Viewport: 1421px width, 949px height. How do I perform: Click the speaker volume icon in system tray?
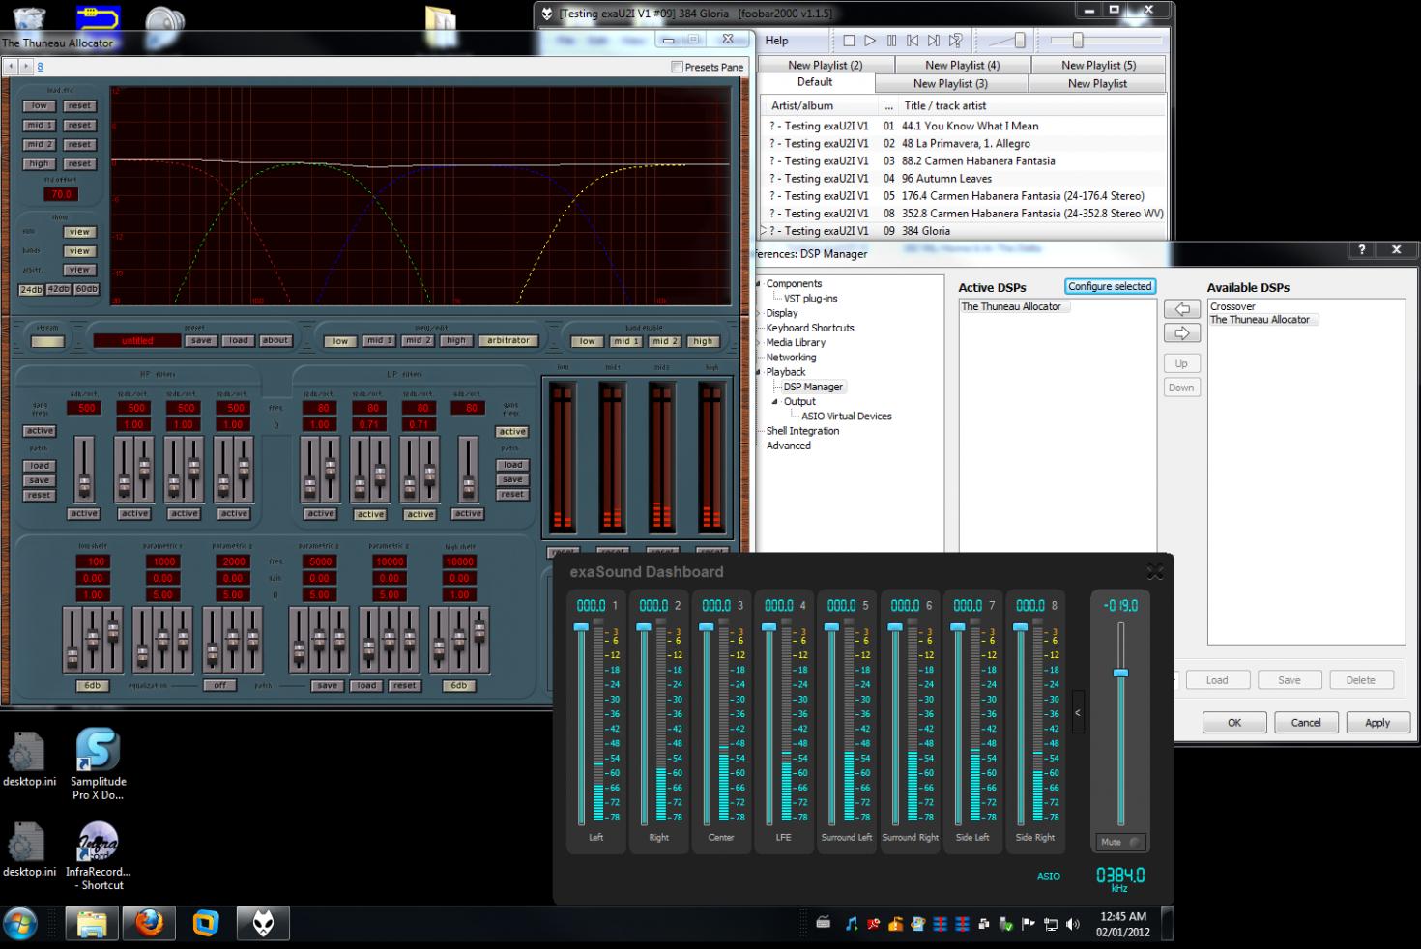pos(1072,925)
